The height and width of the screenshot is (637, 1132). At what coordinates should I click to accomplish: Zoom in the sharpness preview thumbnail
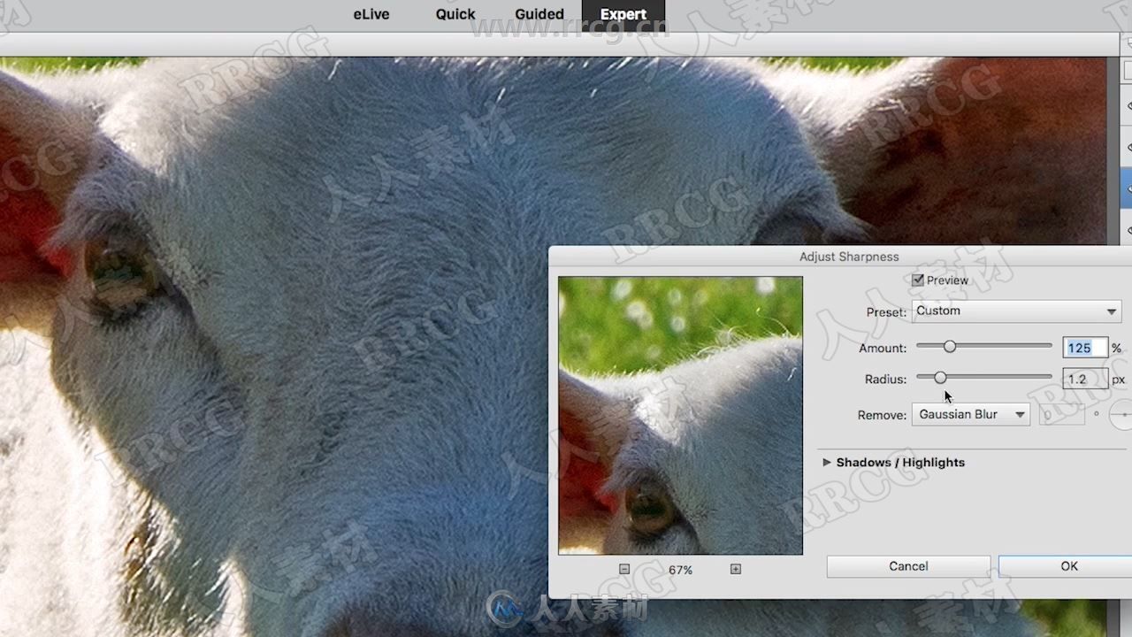pos(736,570)
